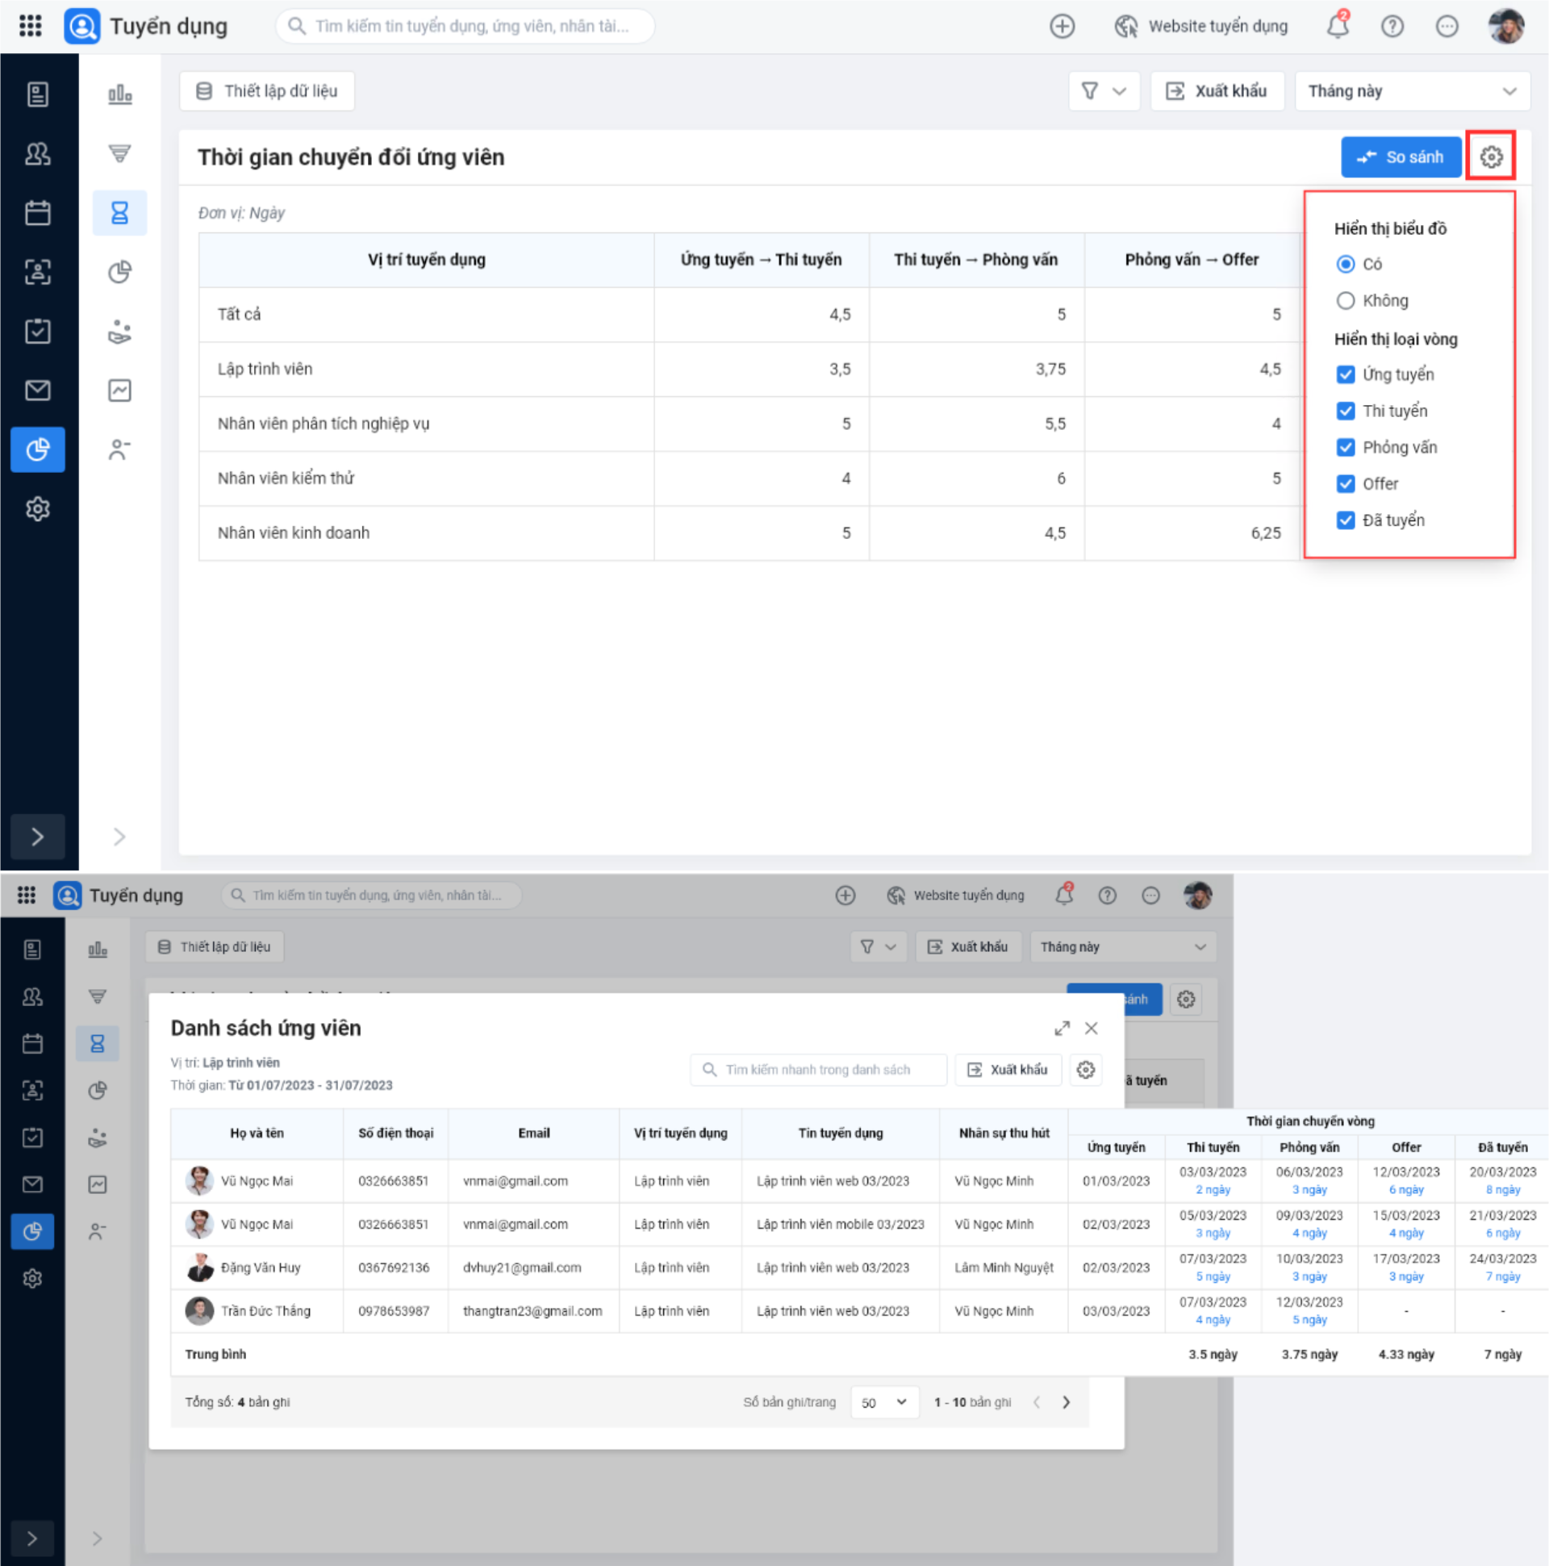Click the Thiết lập dữ liệu button
Image resolution: width=1549 pixels, height=1566 pixels.
tap(267, 91)
